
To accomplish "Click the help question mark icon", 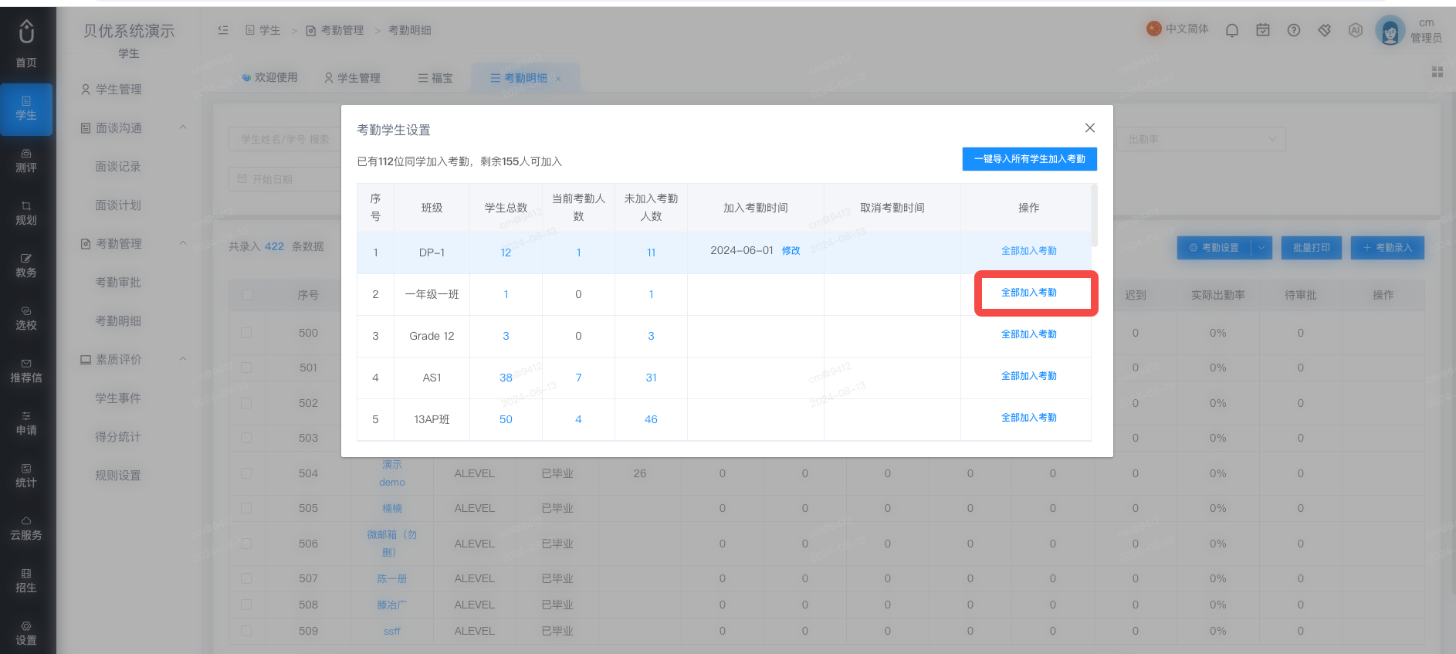I will click(x=1294, y=30).
